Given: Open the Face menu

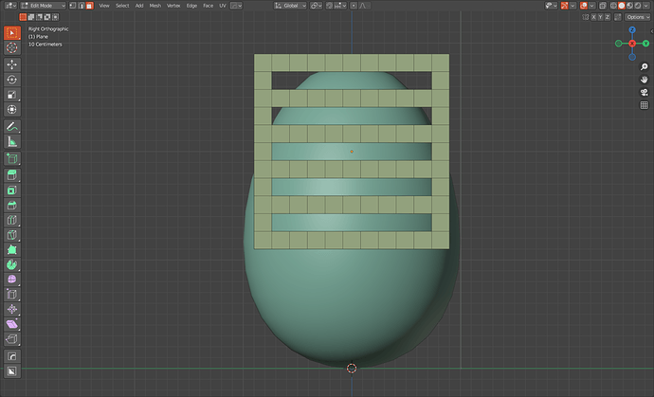Looking at the screenshot, I should 209,6.
